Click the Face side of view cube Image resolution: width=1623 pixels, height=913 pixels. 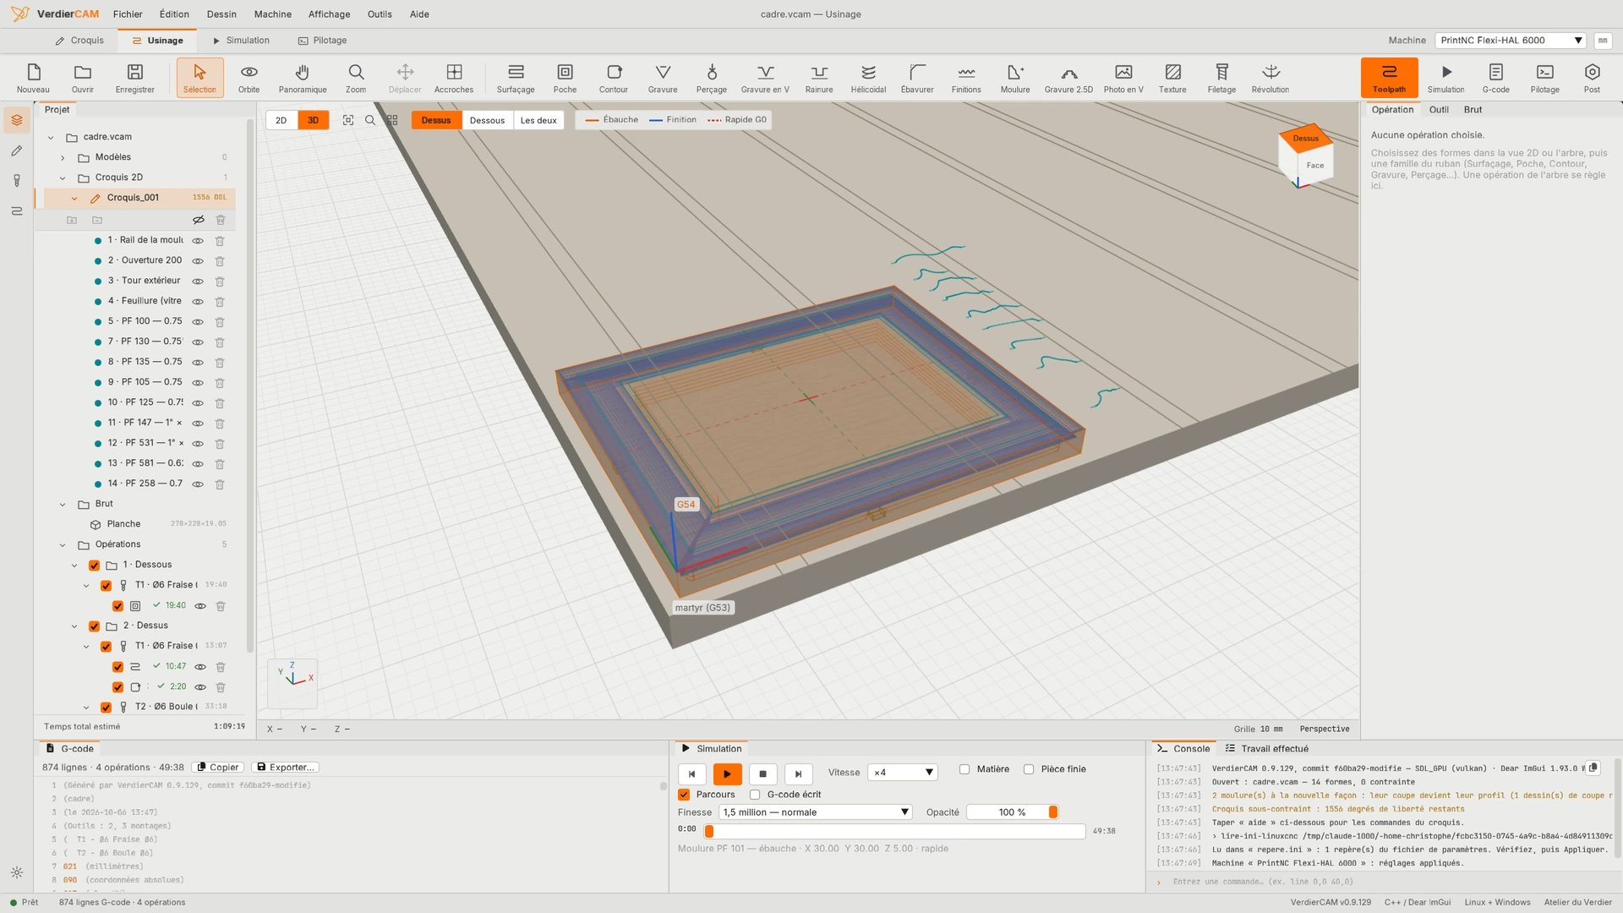[1315, 166]
